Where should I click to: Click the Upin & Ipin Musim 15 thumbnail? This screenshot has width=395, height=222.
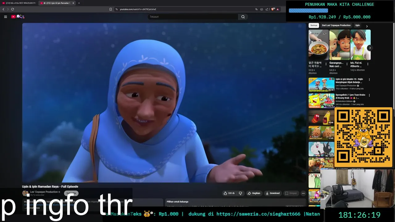(321, 84)
